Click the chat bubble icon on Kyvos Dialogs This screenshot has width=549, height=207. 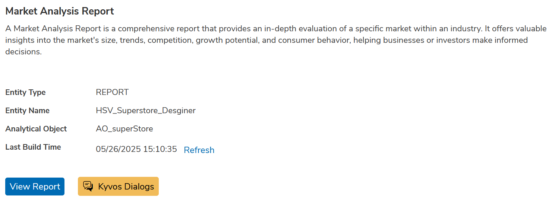(x=88, y=186)
